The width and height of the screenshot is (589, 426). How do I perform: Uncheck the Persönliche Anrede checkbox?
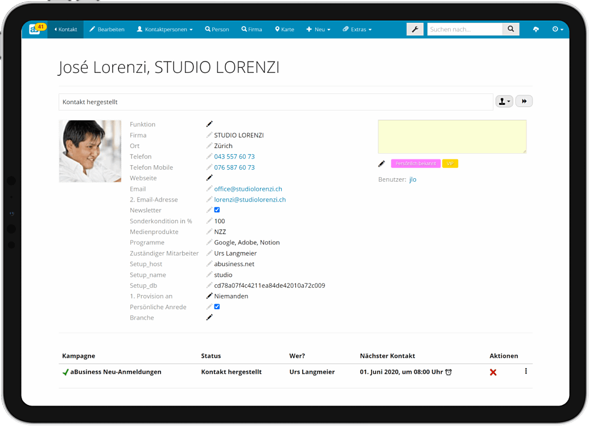pos(217,307)
